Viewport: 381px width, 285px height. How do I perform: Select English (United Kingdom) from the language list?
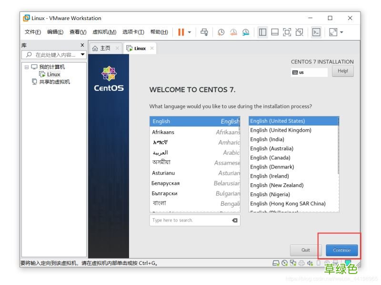pos(281,130)
